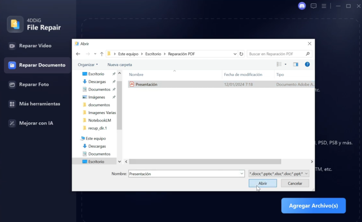Go up one folder level arrow

(102, 54)
